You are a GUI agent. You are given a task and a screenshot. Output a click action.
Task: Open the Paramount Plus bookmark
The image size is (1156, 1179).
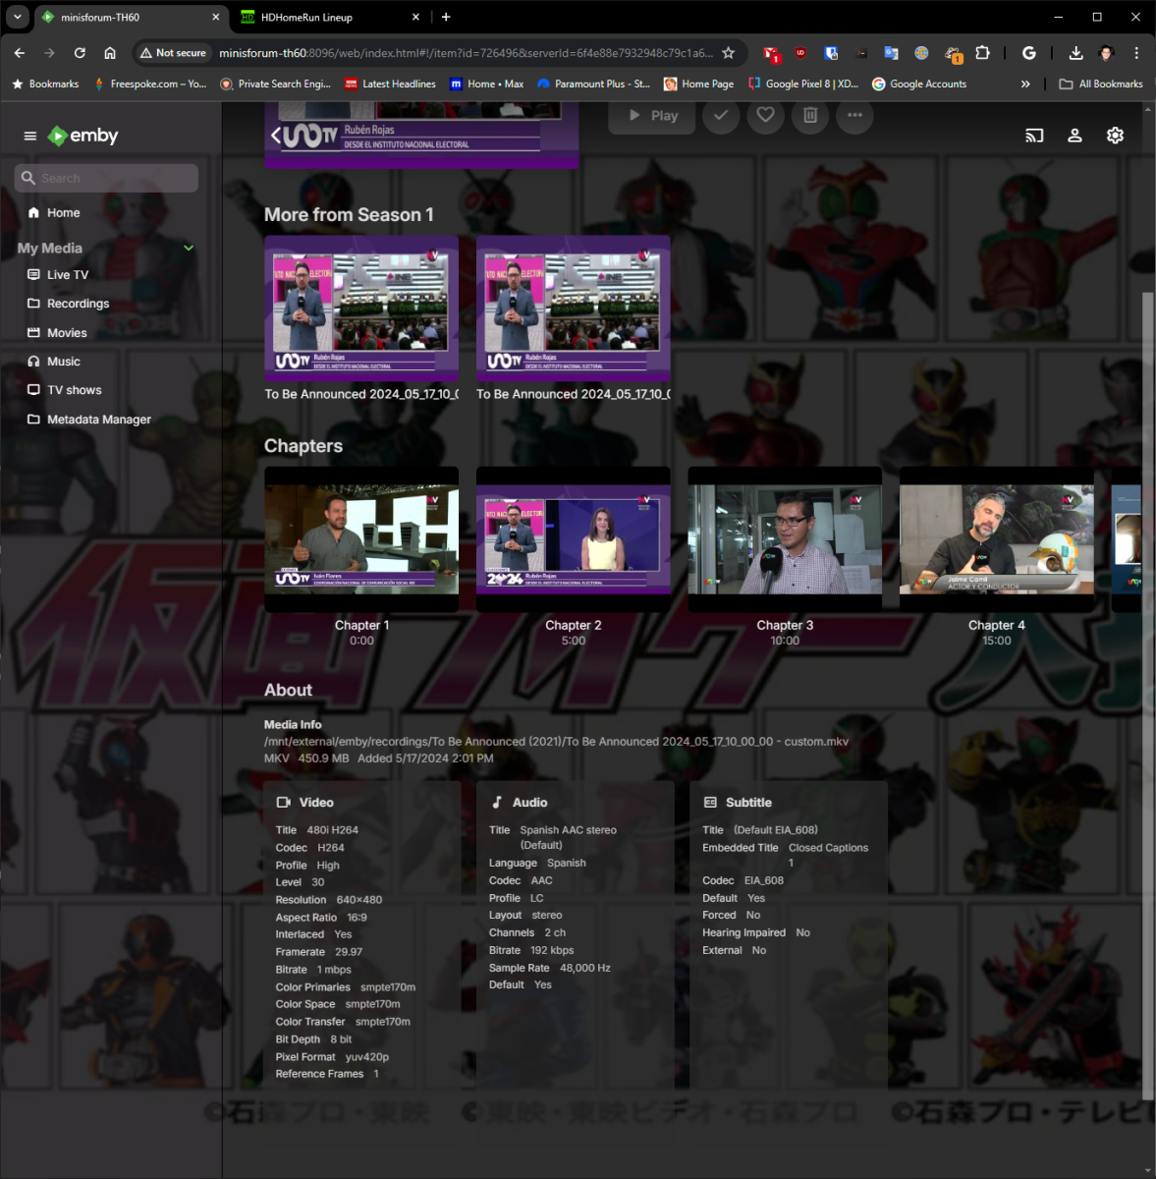pos(593,84)
